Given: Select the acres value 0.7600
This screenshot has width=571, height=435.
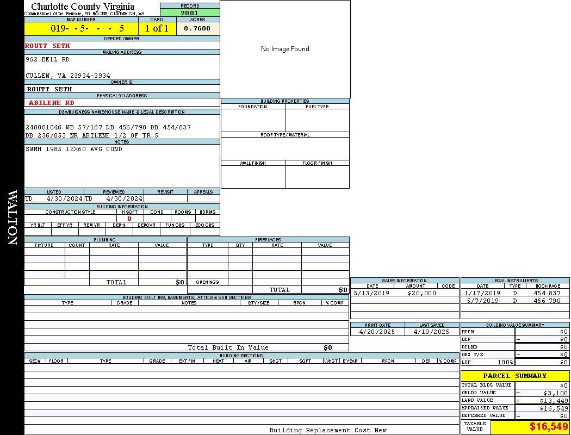Looking at the screenshot, I should (x=197, y=28).
